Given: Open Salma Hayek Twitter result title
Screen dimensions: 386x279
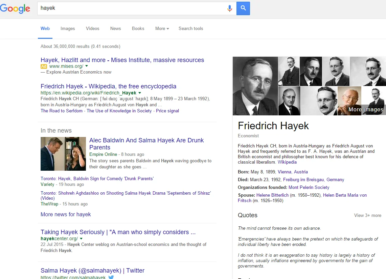Looking at the screenshot, I should point(93,271).
